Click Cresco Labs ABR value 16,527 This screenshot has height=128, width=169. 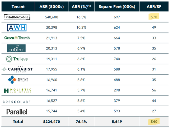(51, 101)
